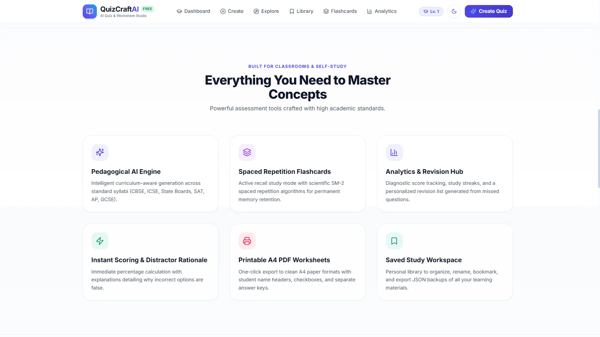The height and width of the screenshot is (337, 600).
Task: Click the graduation cap icon beside Dashboard
Action: [x=179, y=11]
